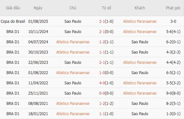Select the Tỷ số column header
184x119 pixels.
[x=106, y=8]
